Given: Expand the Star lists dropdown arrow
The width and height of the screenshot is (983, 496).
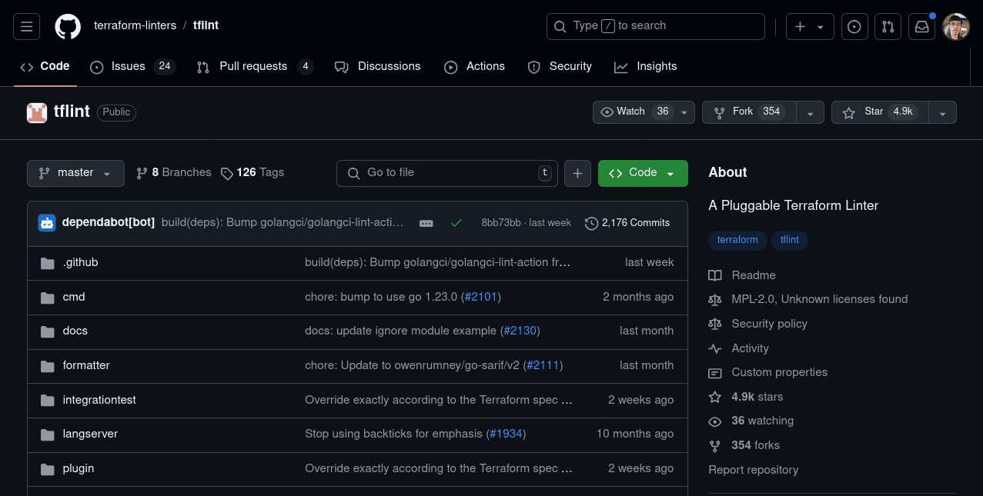Looking at the screenshot, I should [x=942, y=112].
